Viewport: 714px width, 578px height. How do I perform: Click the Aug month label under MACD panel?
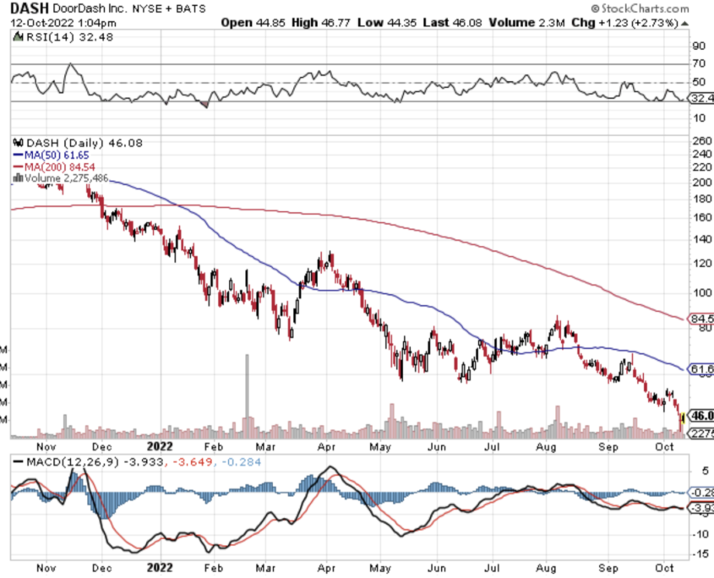546,569
